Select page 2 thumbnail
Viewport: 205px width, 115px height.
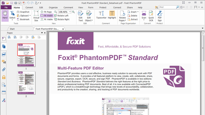click(x=26, y=83)
